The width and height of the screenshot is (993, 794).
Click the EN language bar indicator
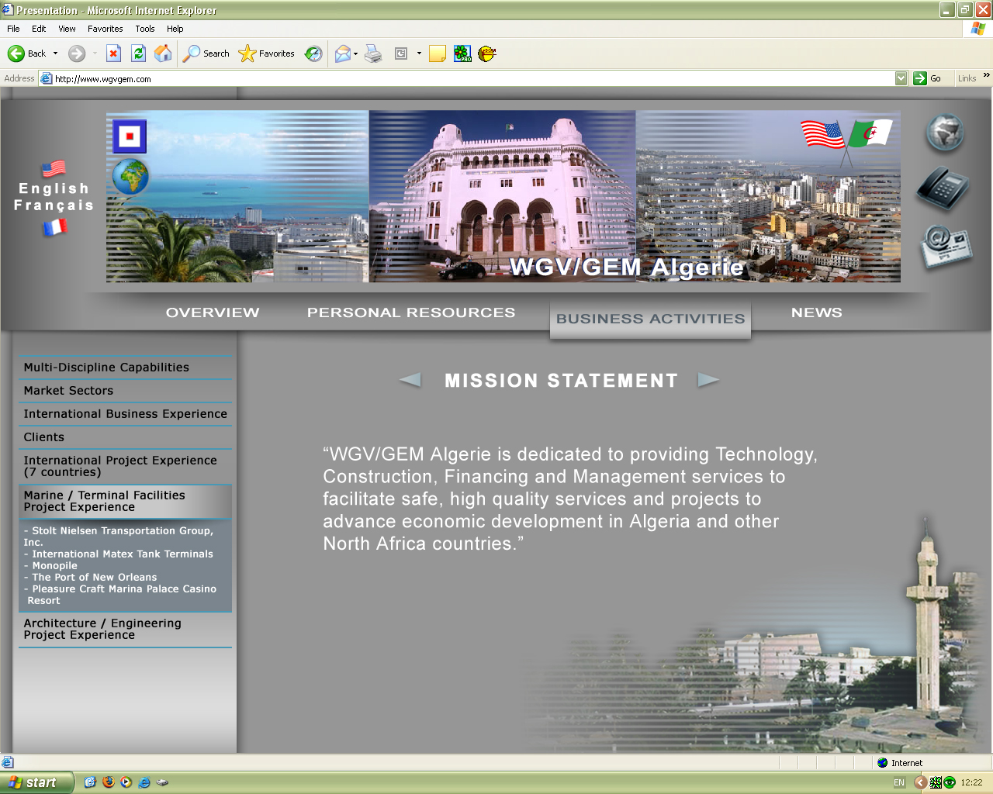coord(899,782)
